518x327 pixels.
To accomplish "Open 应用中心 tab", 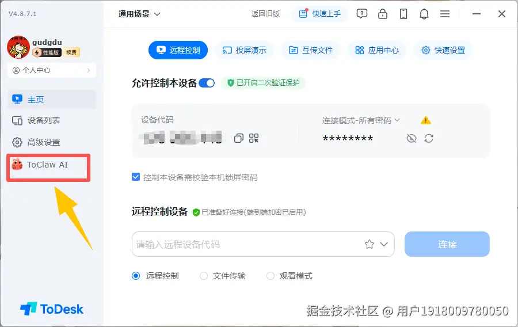I will 376,50.
